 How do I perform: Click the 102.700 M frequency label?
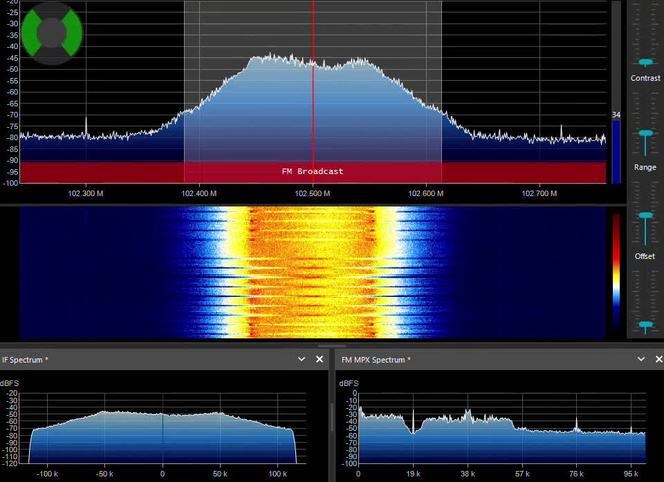539,194
